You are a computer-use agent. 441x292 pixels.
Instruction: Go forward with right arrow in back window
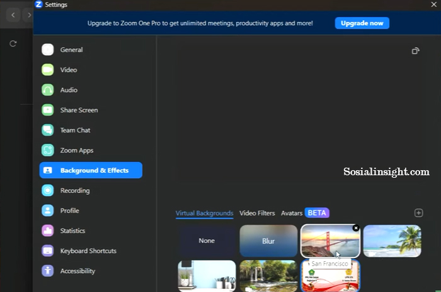pos(29,15)
